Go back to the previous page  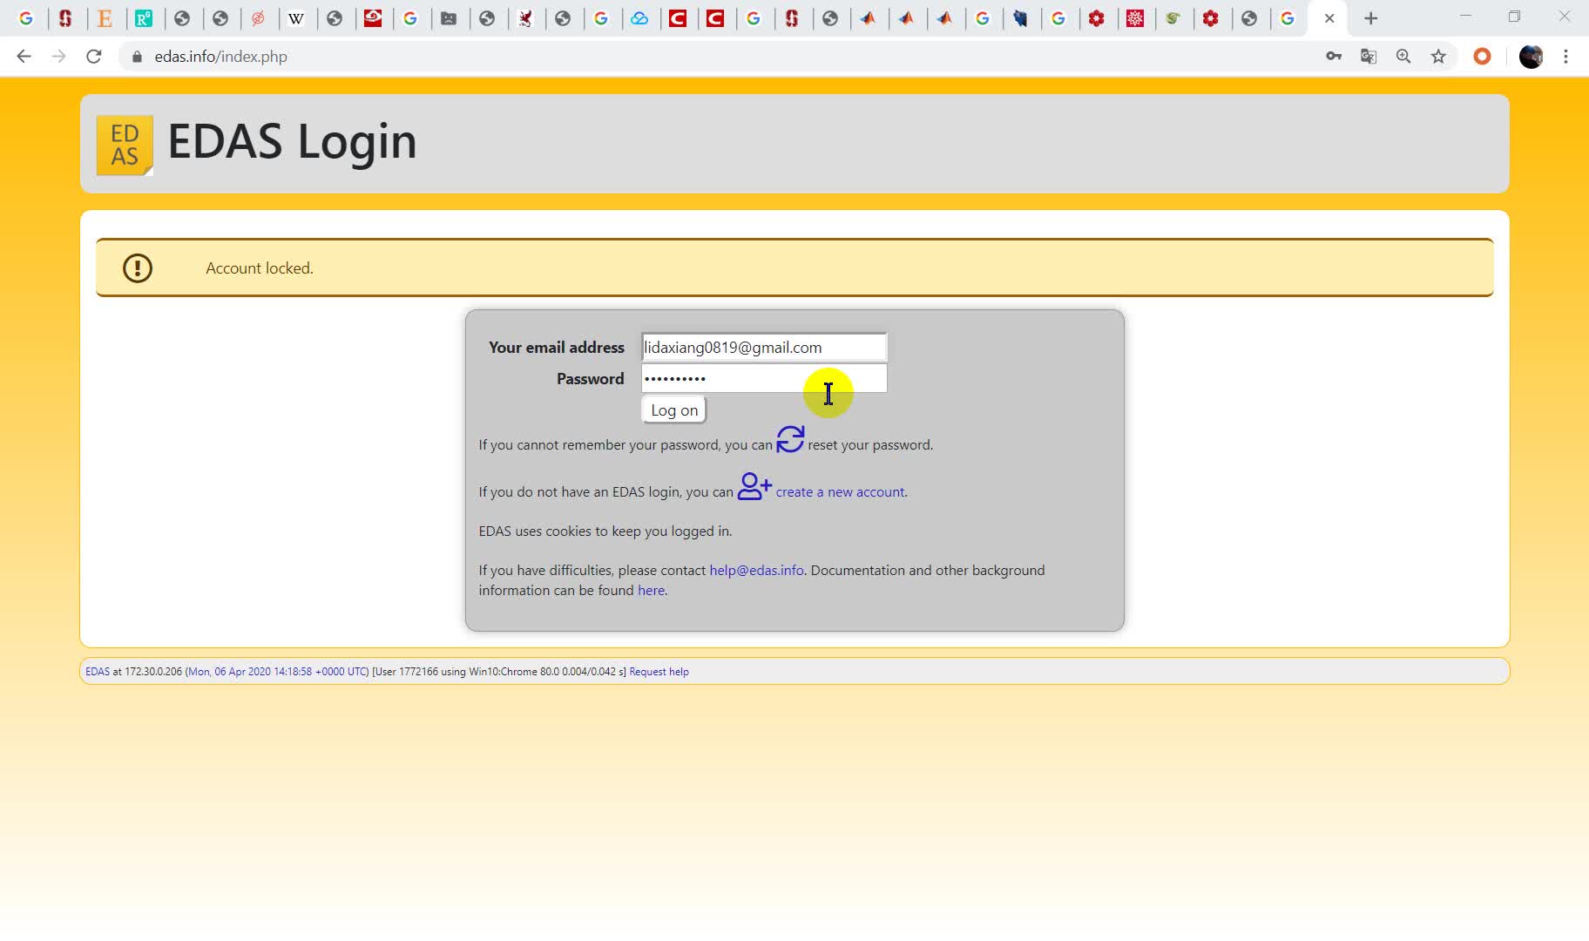(24, 57)
